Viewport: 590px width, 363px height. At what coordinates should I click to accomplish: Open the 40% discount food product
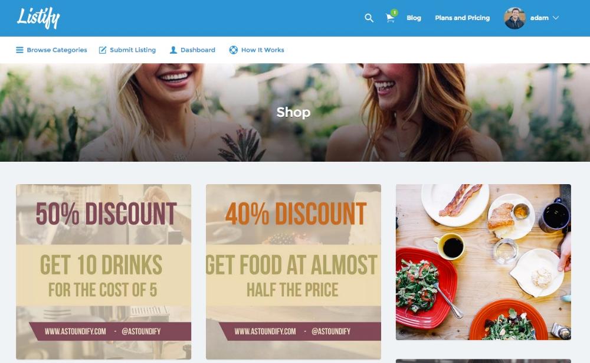coord(293,272)
